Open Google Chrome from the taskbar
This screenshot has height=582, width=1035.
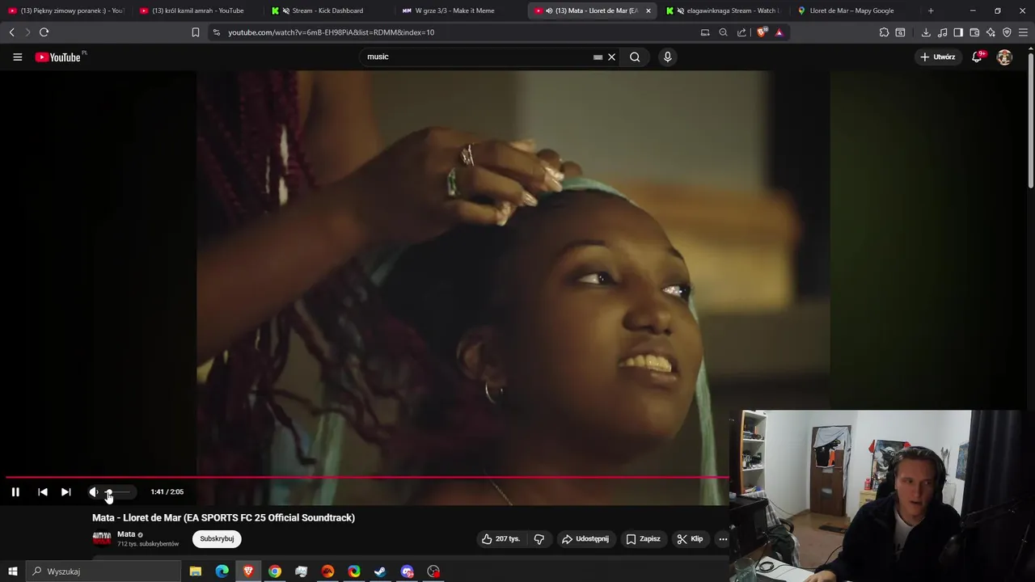pos(275,571)
